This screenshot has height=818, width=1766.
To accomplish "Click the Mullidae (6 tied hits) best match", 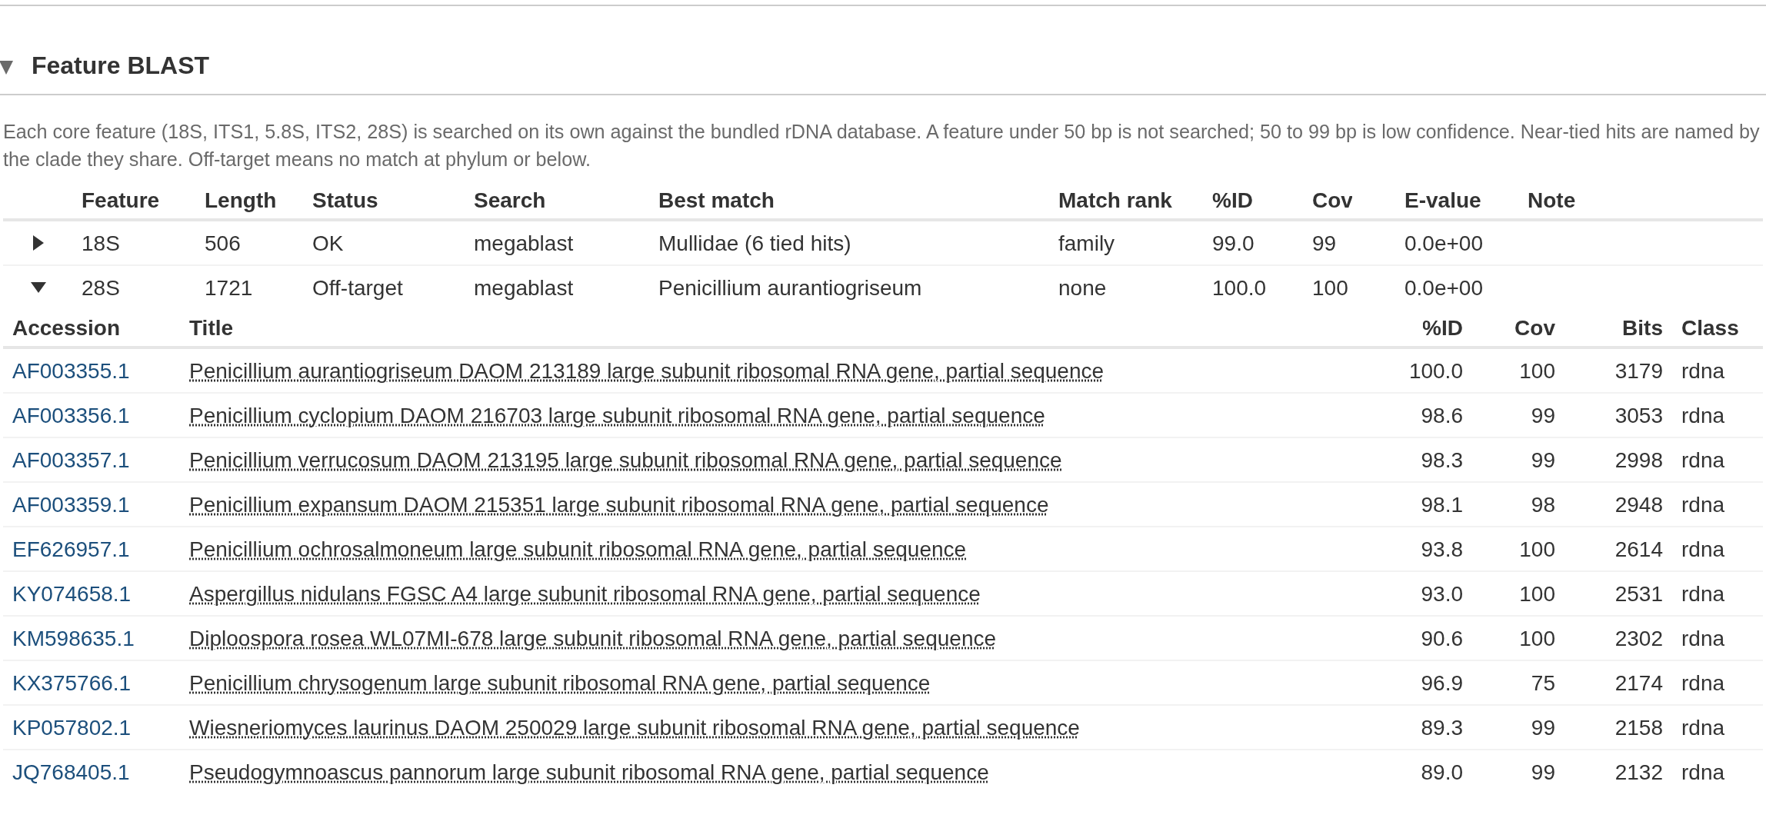I will pyautogui.click(x=755, y=244).
